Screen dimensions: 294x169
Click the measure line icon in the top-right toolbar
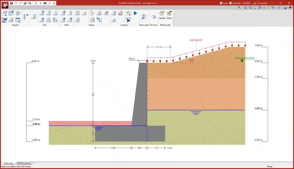(x=279, y=7)
